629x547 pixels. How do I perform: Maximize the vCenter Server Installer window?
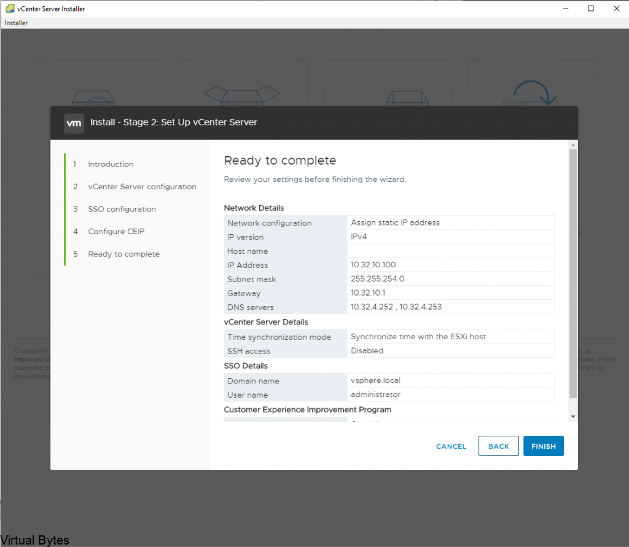pyautogui.click(x=591, y=9)
